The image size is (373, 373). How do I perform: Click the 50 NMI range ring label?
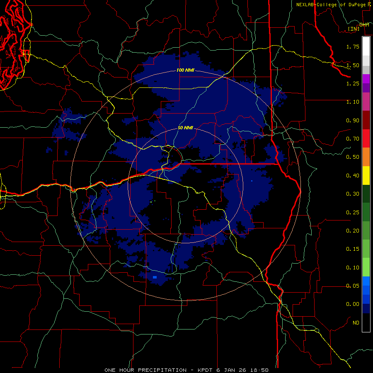click(x=185, y=128)
